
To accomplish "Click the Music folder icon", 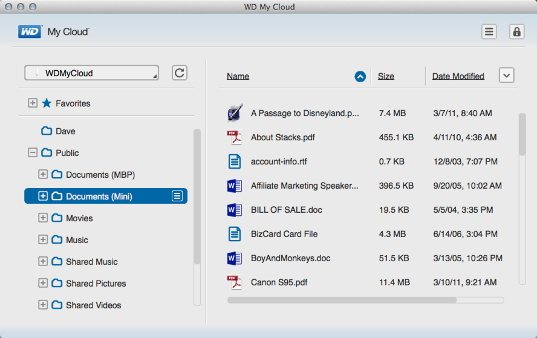I will click(x=57, y=239).
